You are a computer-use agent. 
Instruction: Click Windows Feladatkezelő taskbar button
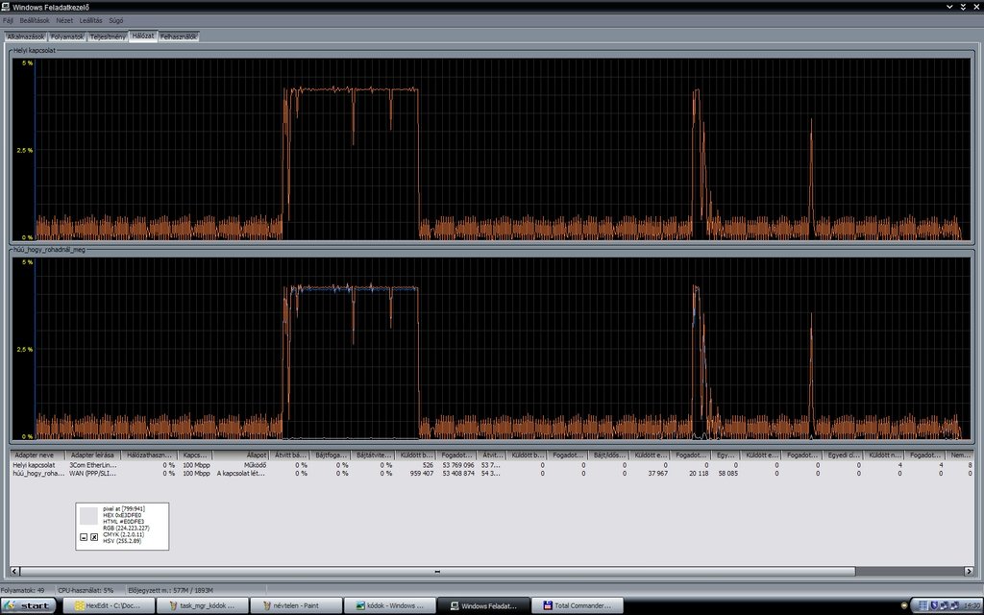point(483,605)
